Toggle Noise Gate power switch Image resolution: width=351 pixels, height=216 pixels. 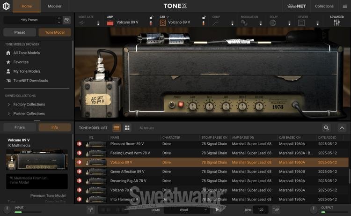point(98,23)
